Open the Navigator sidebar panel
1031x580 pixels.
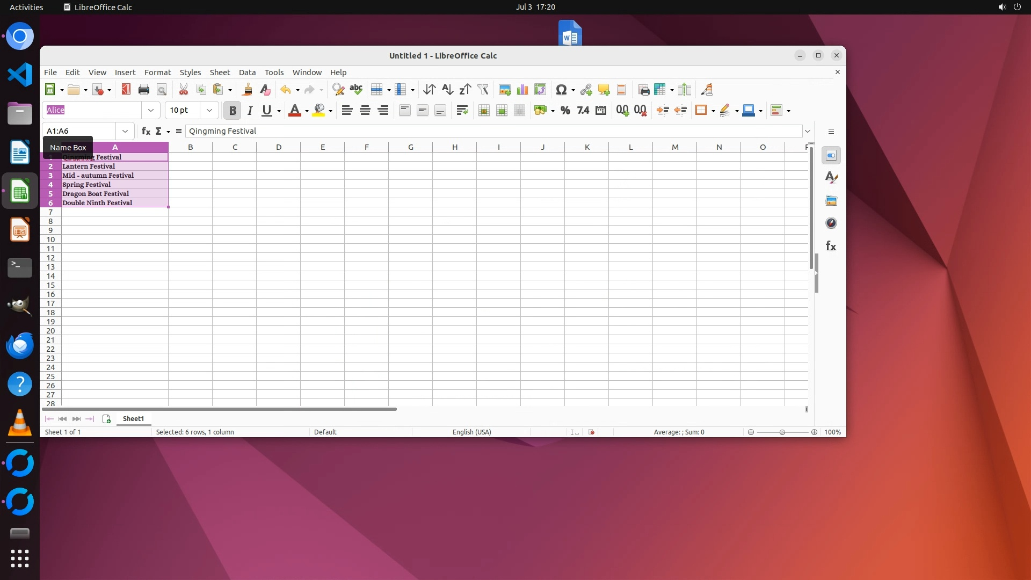pyautogui.click(x=831, y=223)
